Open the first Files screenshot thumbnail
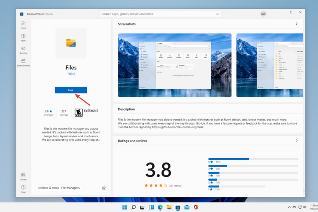This screenshot has height=212, width=318. point(175,65)
